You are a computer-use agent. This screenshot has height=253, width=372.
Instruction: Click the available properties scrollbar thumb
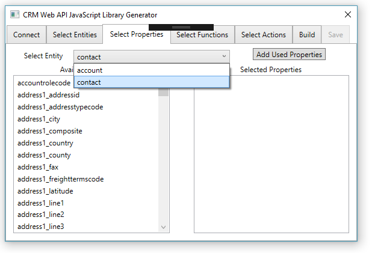pos(164,92)
